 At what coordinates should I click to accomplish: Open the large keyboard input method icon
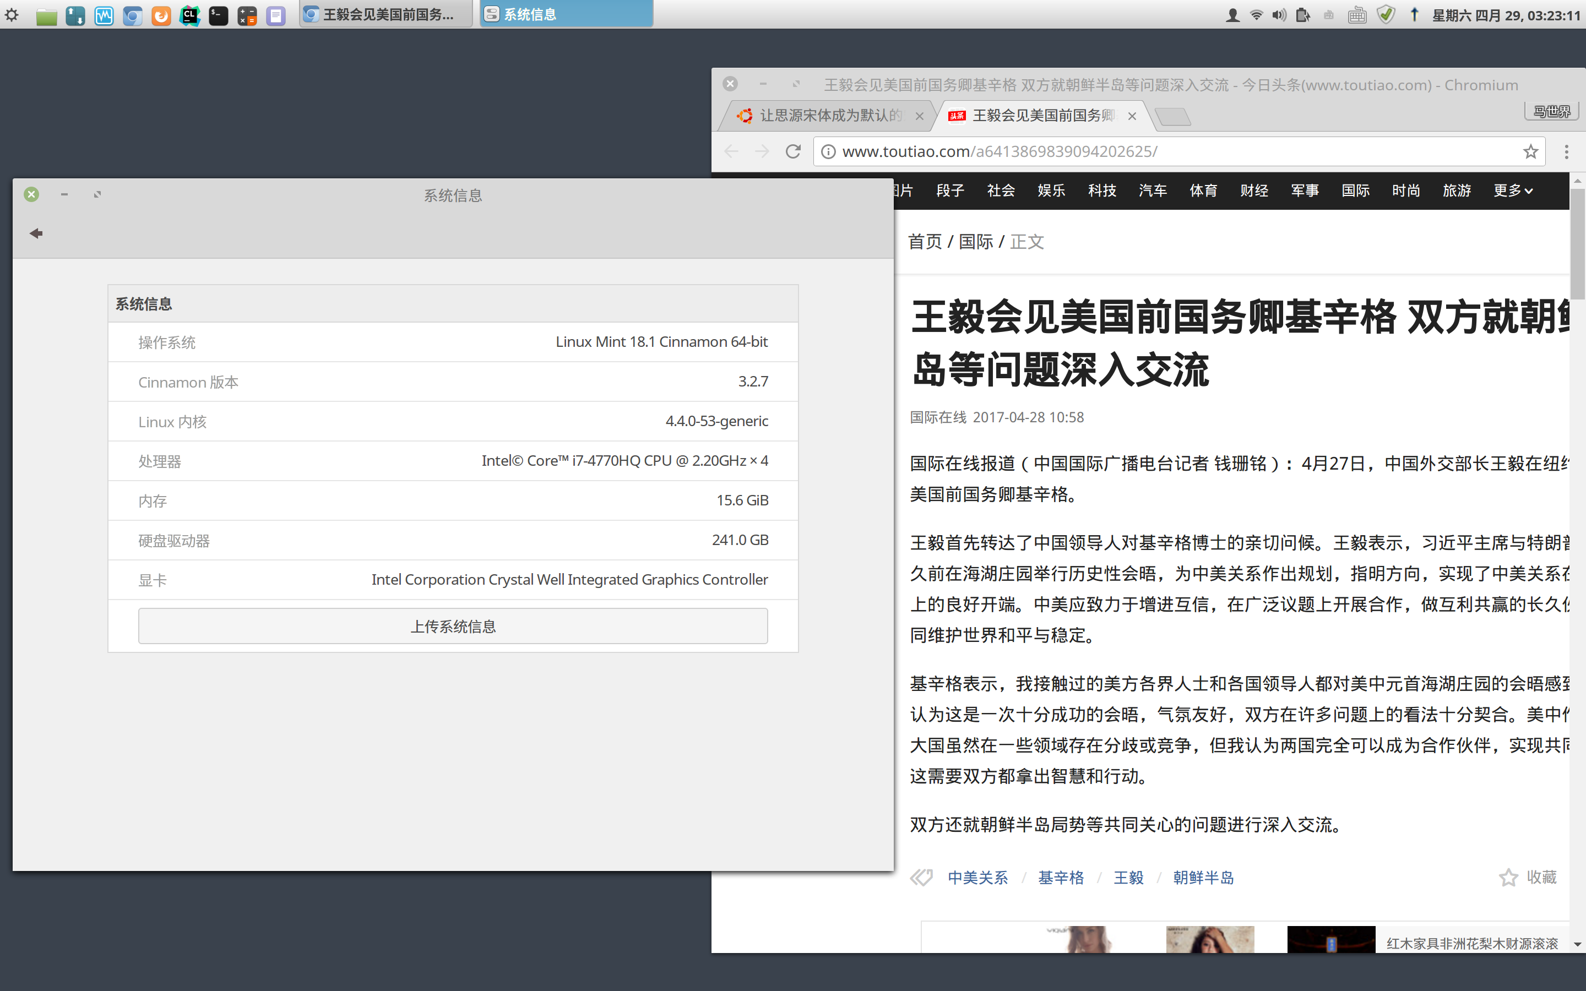click(1357, 14)
